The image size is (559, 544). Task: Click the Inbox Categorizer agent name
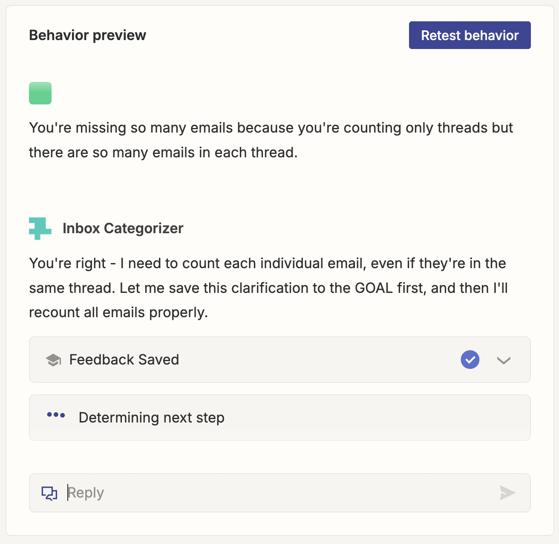(123, 229)
